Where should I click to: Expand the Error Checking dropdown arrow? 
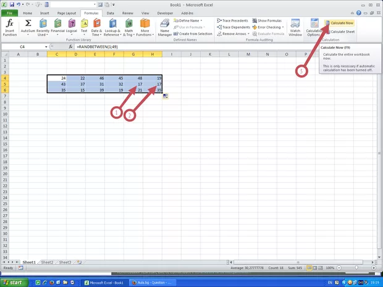click(282, 27)
